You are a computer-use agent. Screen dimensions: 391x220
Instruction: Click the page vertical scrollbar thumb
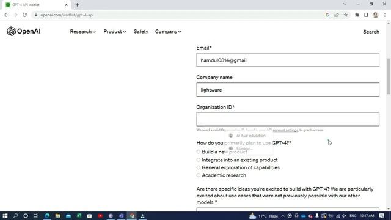[389, 76]
